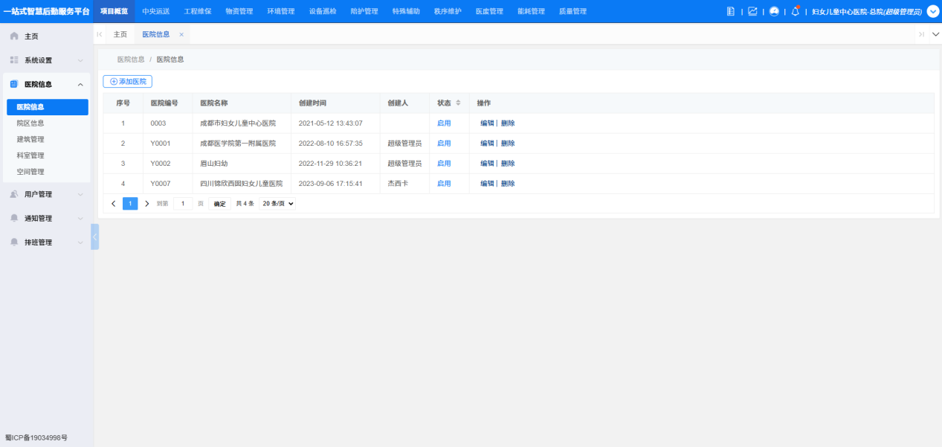The height and width of the screenshot is (447, 942).
Task: Open the round user dropdown arrow at top right
Action: (933, 11)
